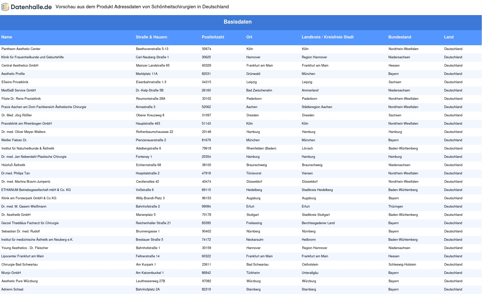Select Sebastian Dr. med. Rudolf
This screenshot has width=482, height=294.
coord(21,231)
